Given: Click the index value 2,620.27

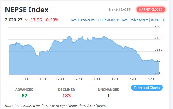Looking at the screenshot, I should (x=14, y=20).
